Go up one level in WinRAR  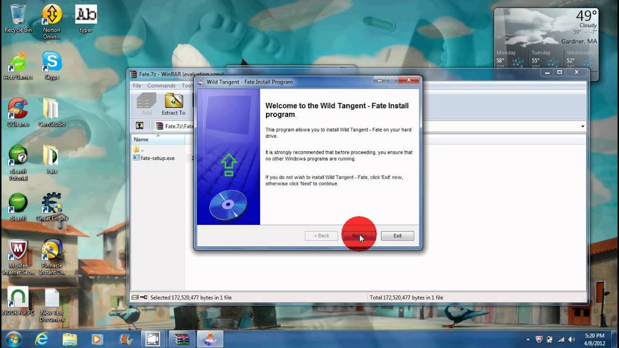click(x=139, y=126)
